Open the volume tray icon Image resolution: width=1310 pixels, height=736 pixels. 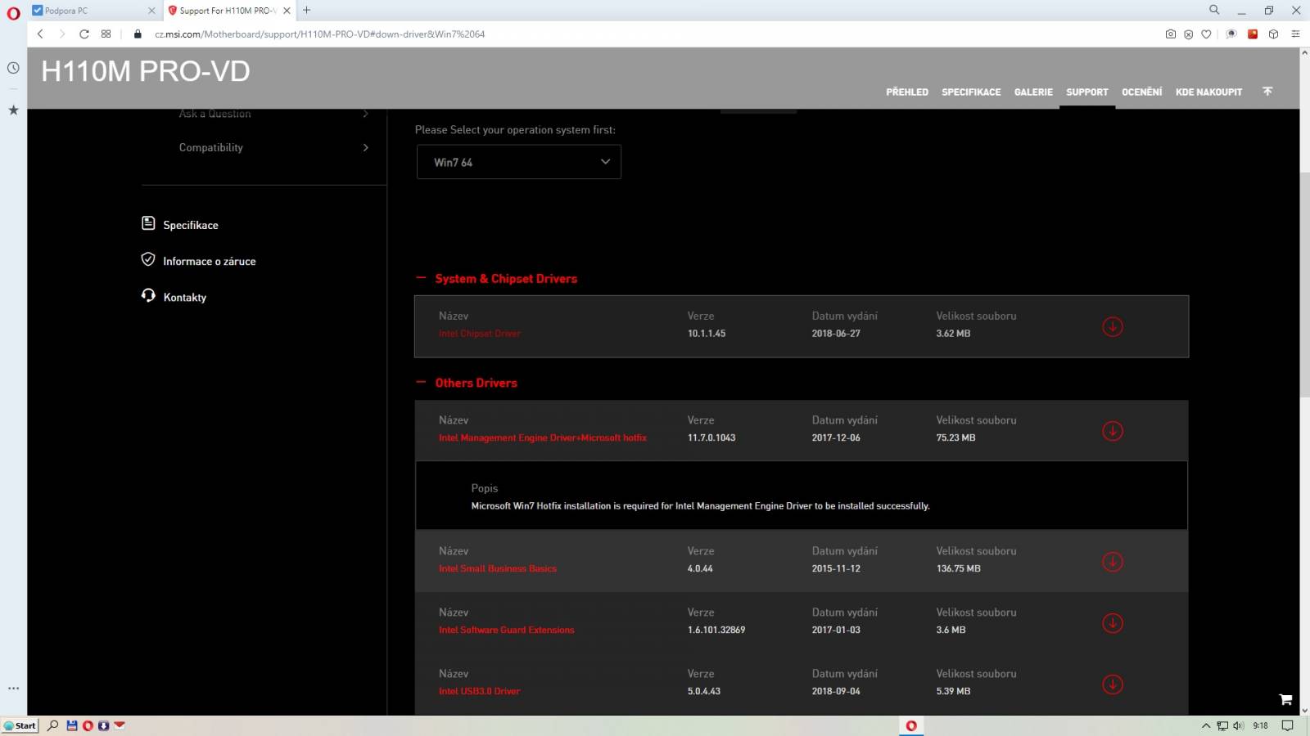(x=1238, y=725)
